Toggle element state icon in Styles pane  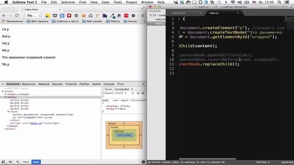click(138, 93)
